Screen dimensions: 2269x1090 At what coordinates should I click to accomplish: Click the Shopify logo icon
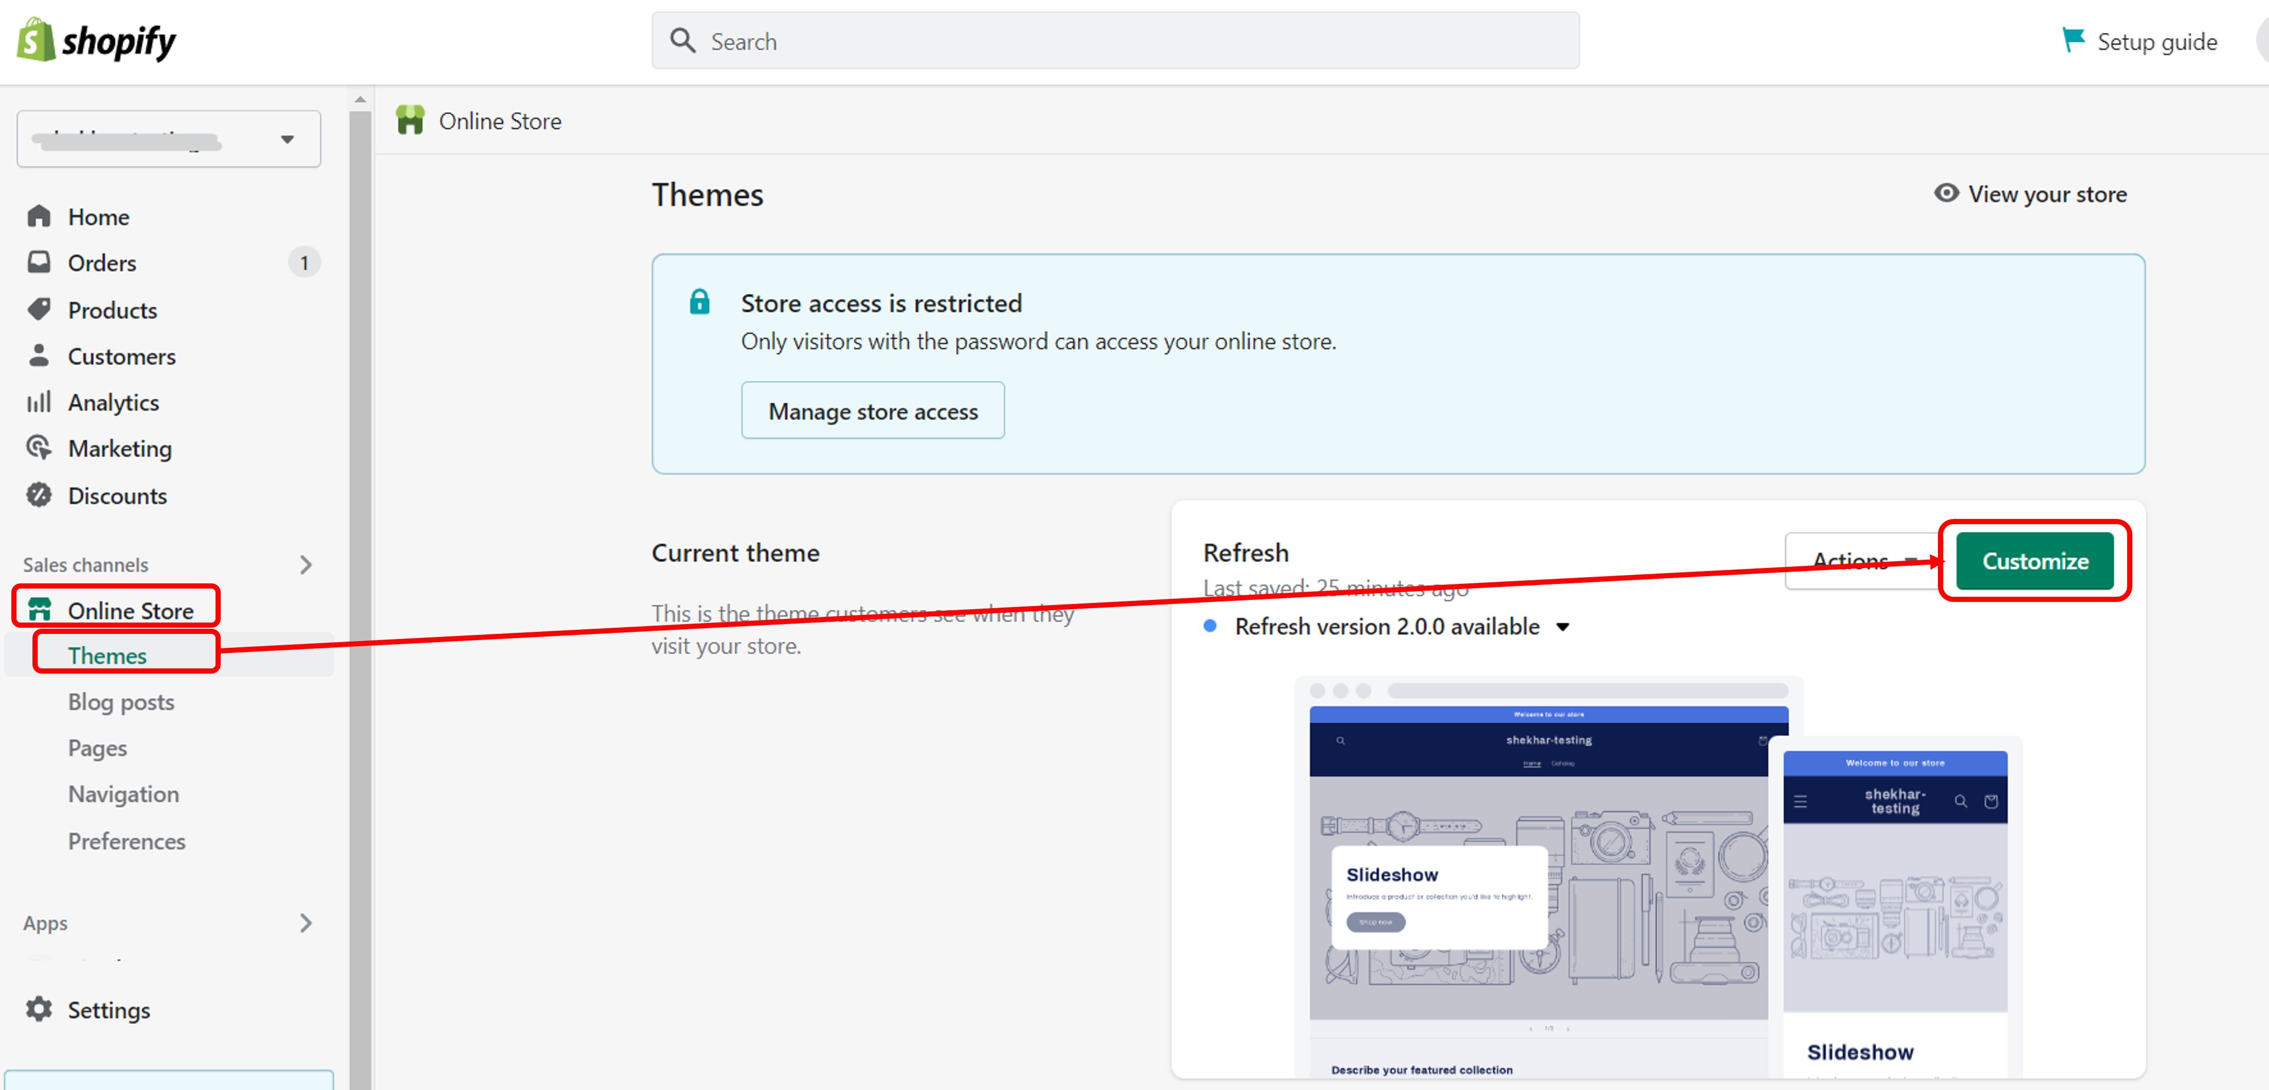[x=36, y=41]
